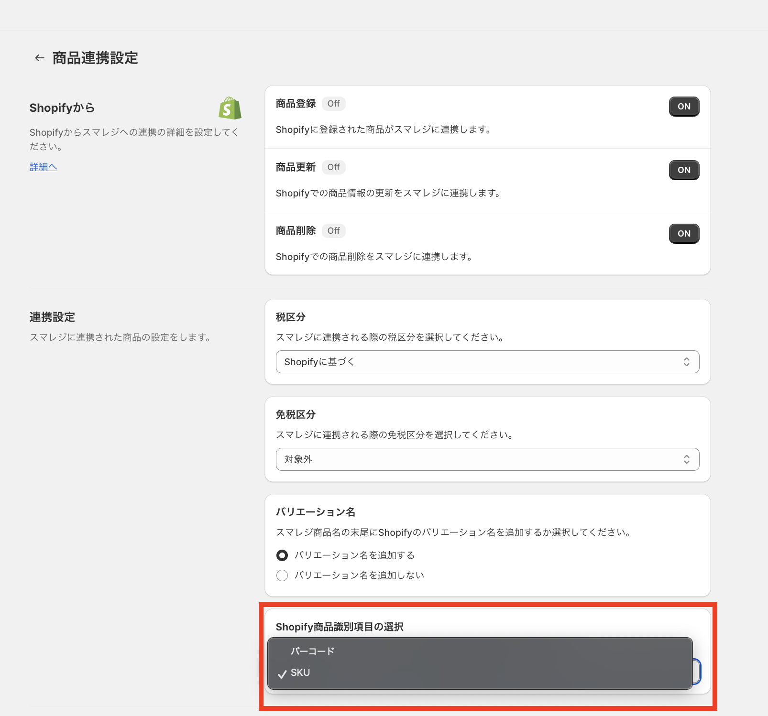The height and width of the screenshot is (716, 768).
Task: Choose バーコード from the open menu
Action: 480,651
